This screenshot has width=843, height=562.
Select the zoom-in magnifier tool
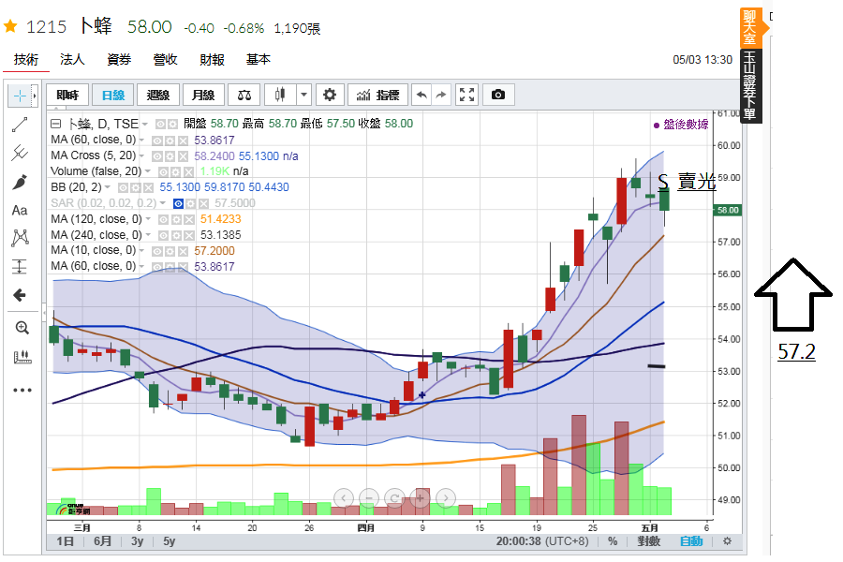(x=20, y=327)
